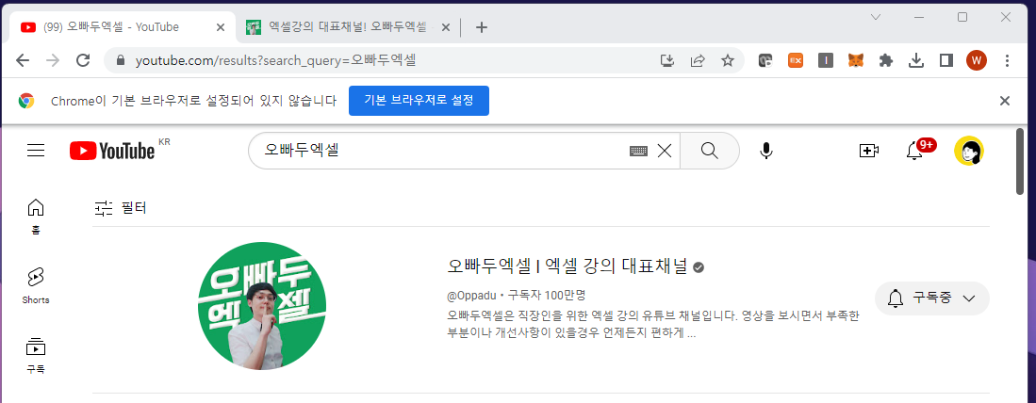Open Shorts in the sidebar
Screen dimensions: 1036x403
pyautogui.click(x=36, y=285)
